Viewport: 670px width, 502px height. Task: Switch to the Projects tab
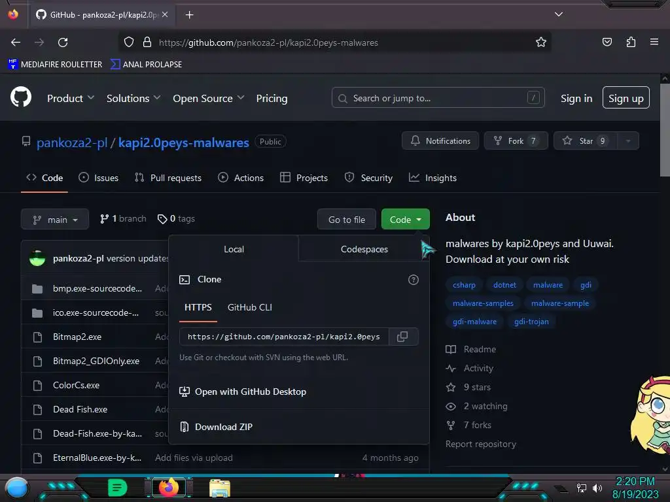[x=304, y=178]
